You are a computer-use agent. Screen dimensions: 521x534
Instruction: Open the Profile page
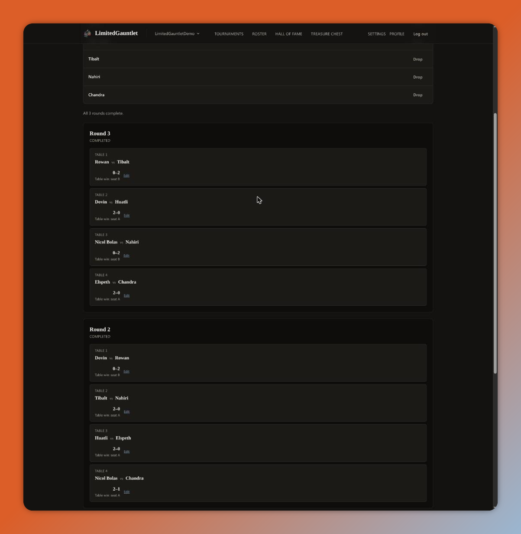coord(397,34)
